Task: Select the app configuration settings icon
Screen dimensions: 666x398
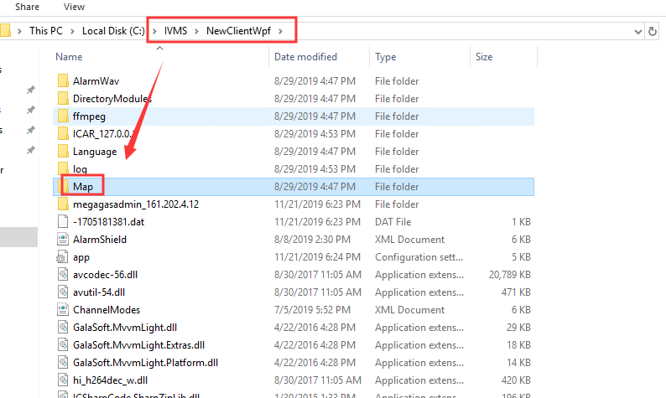Action: coord(63,257)
